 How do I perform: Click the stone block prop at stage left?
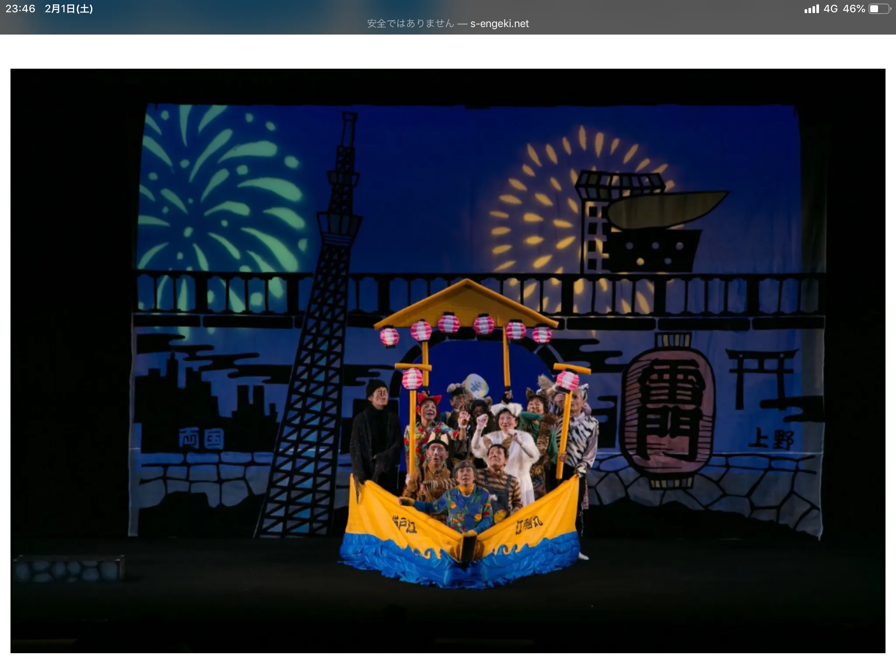click(x=69, y=569)
